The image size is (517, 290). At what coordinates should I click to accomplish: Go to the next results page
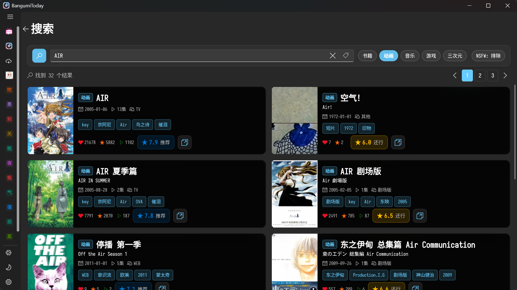(505, 76)
